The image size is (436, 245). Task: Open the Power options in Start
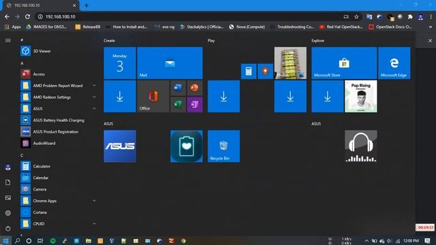point(7,229)
